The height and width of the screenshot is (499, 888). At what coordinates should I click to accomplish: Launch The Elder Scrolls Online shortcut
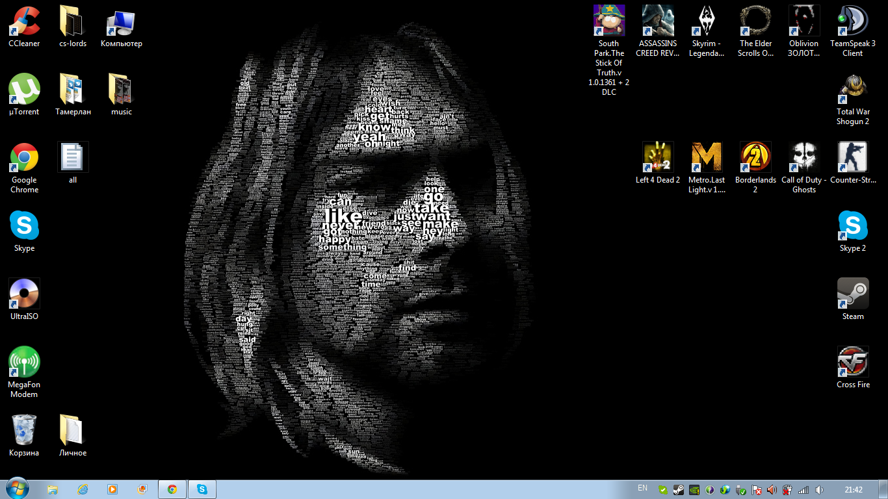tap(755, 32)
